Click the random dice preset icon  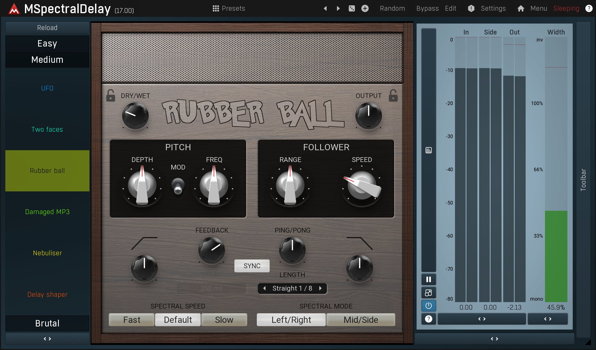352,8
